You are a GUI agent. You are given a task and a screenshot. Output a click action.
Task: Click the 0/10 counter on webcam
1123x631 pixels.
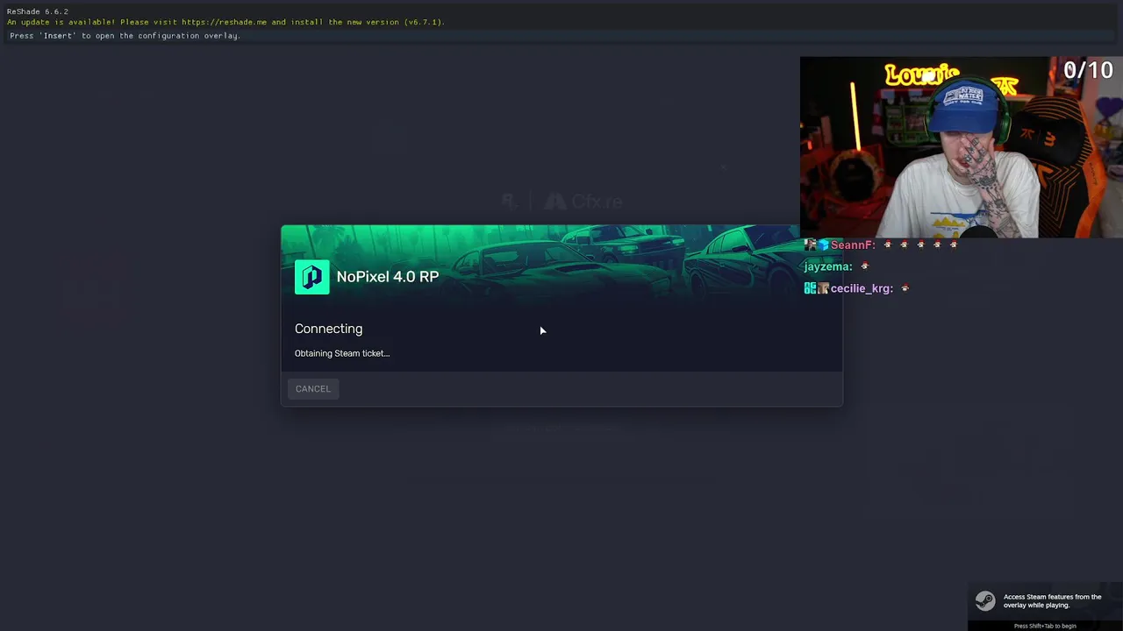coord(1088,70)
